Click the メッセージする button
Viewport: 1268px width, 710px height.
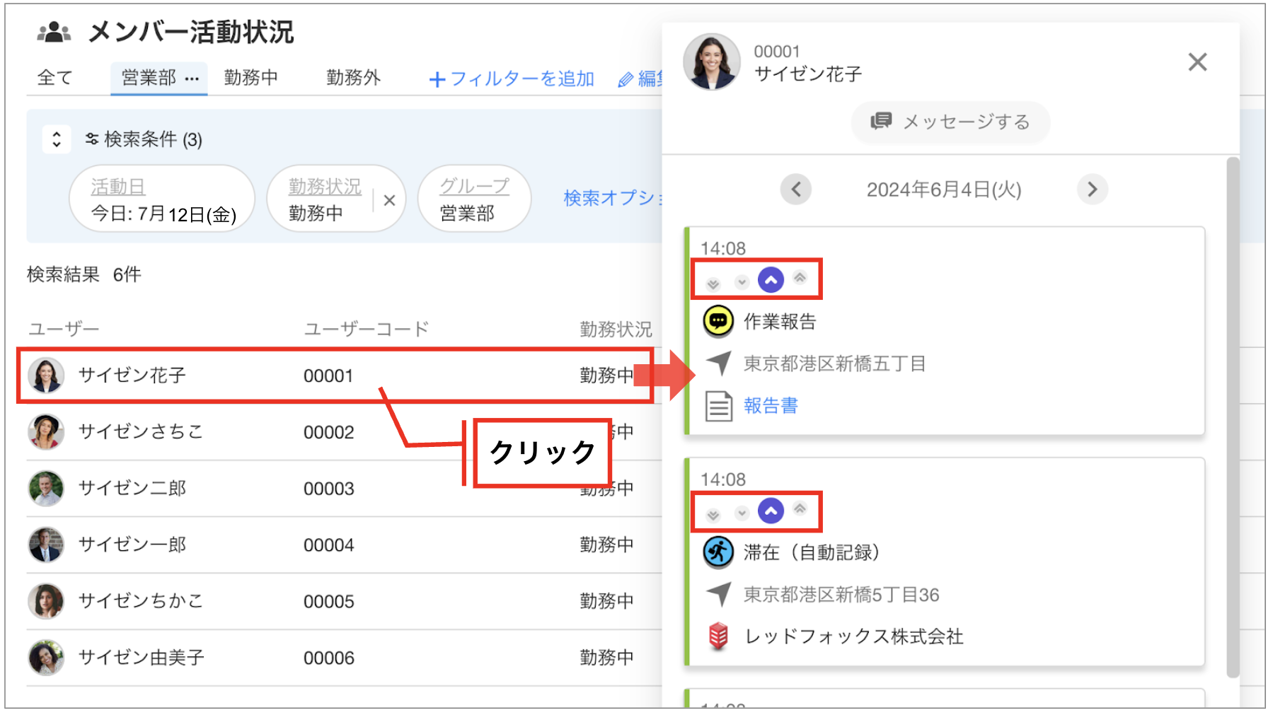pyautogui.click(x=950, y=122)
